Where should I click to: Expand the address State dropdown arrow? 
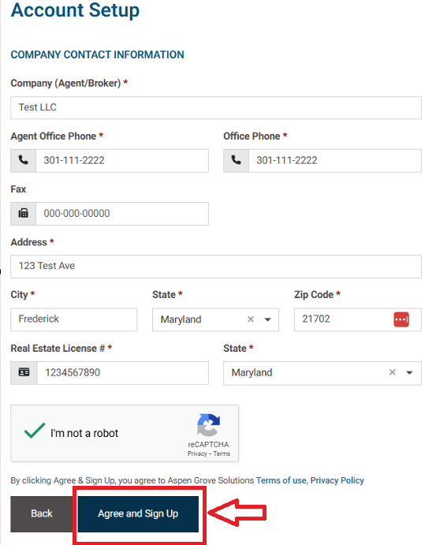click(x=267, y=319)
